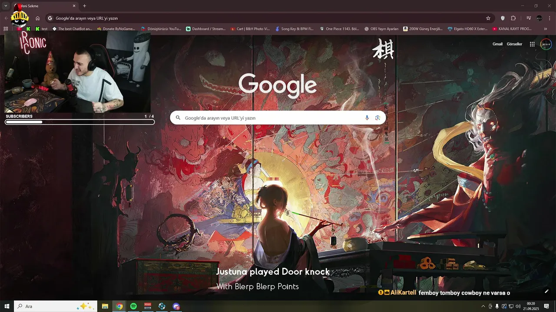This screenshot has height=312, width=556.
Task: Open 'Donate ByNoGame...' bookmark
Action: pos(116,29)
